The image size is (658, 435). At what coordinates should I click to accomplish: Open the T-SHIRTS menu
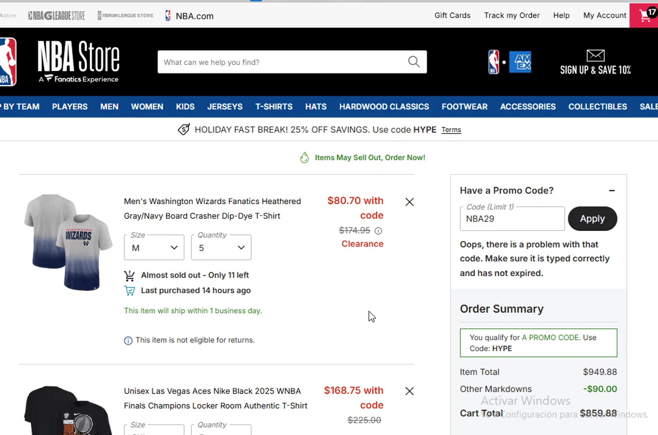pos(274,107)
